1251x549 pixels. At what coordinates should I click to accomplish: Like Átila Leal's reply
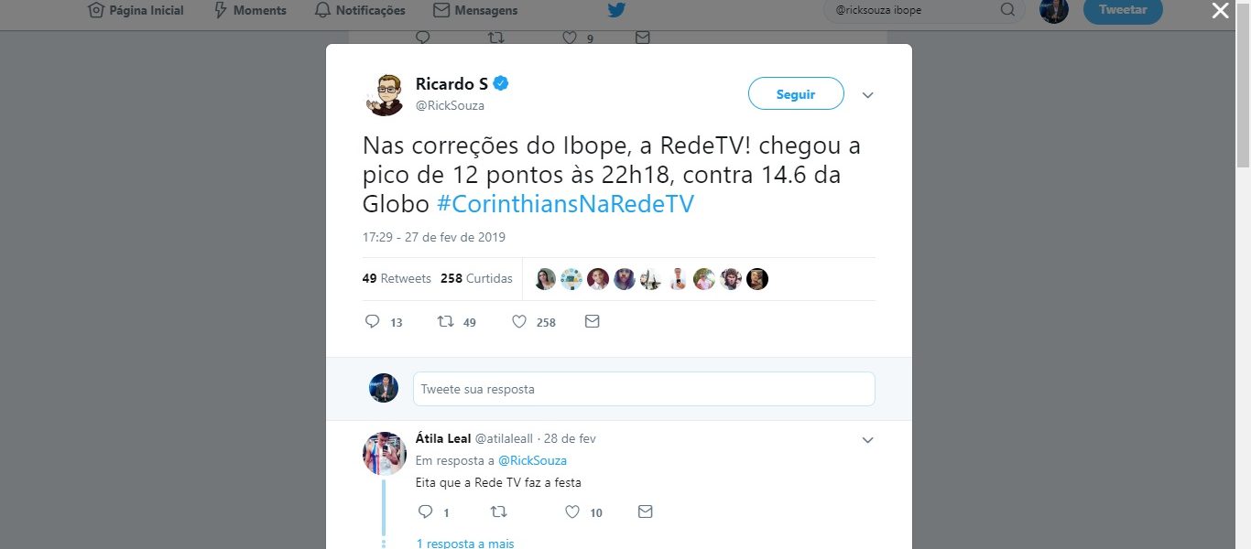[572, 511]
